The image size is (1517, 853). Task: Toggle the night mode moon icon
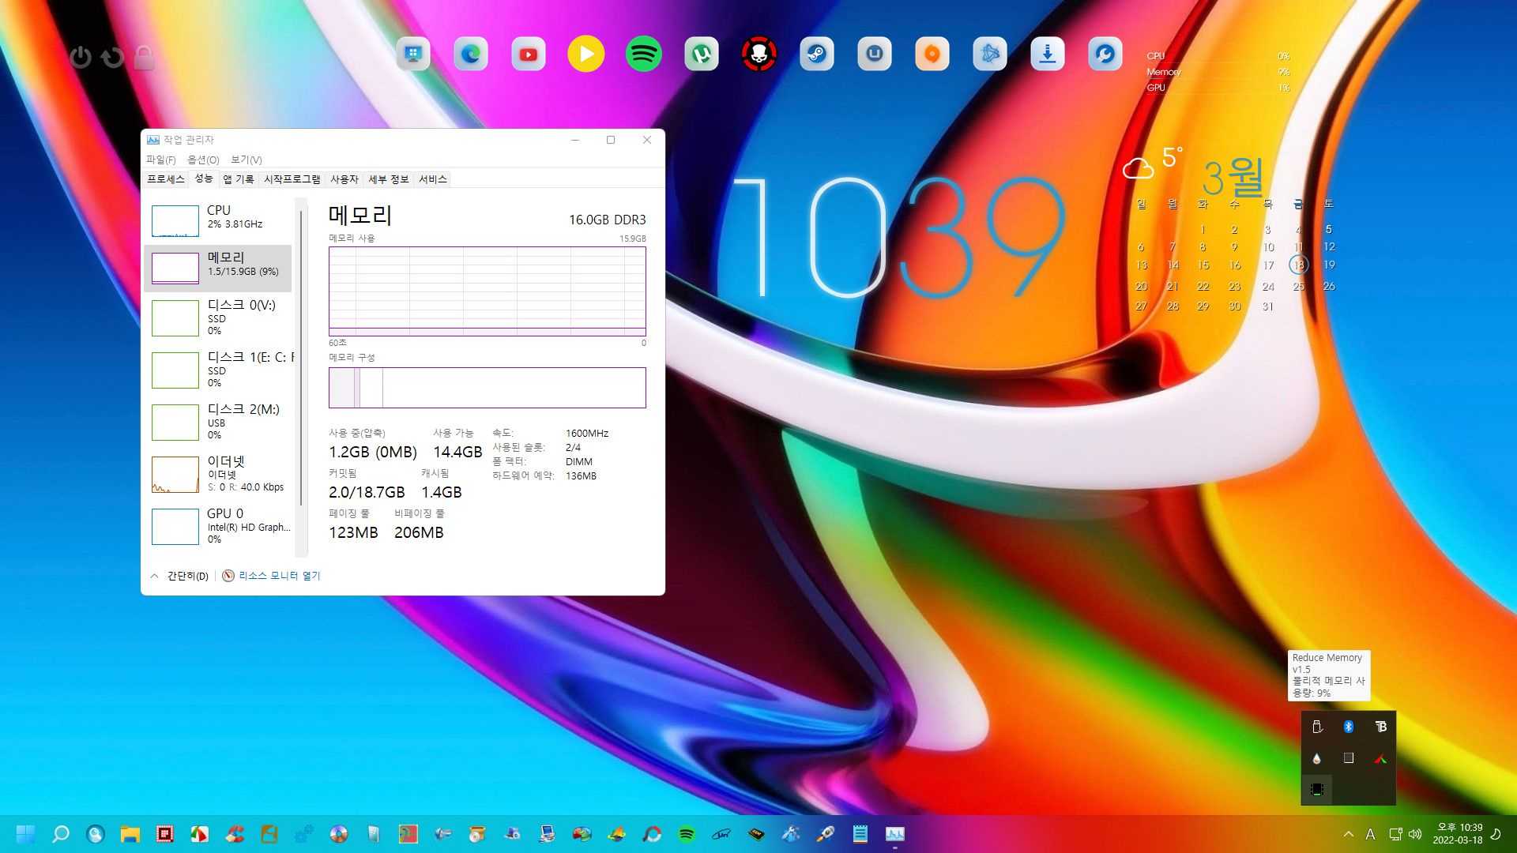click(x=1496, y=834)
